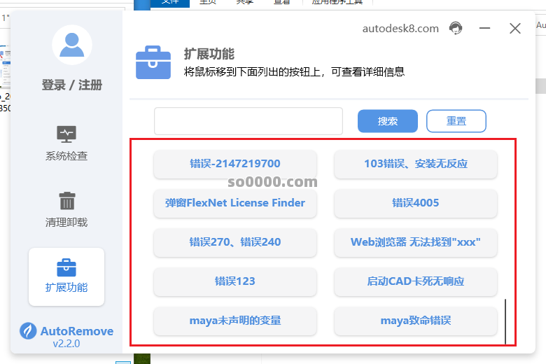Open 系统检查 system check monitor icon
Image resolution: width=546 pixels, height=364 pixels.
point(66,134)
